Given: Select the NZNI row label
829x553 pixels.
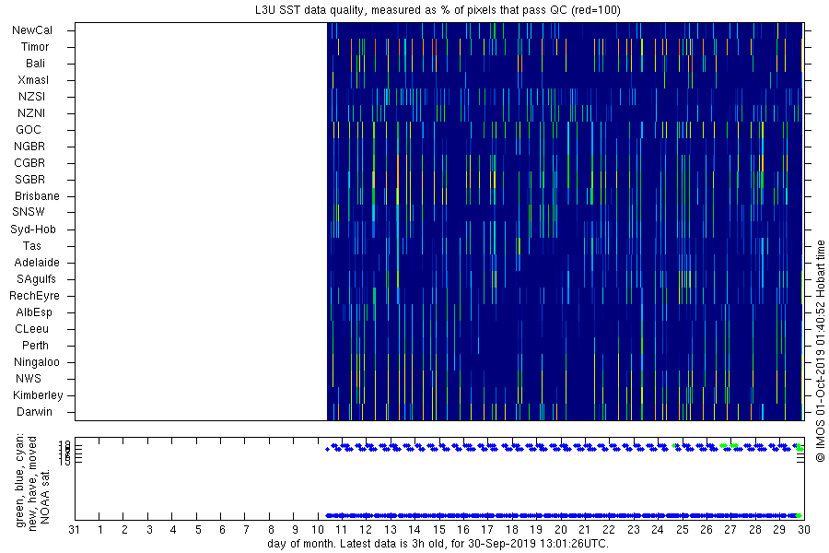Looking at the screenshot, I should pos(31,112).
